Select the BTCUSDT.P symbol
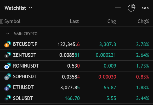Viewport: 153px width, 105px height. point(25,44)
